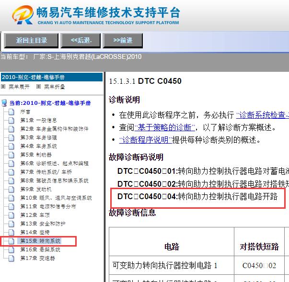Click table cell C0450 02
Image resolution: width=289 pixels, height=282 pixels.
259,265
